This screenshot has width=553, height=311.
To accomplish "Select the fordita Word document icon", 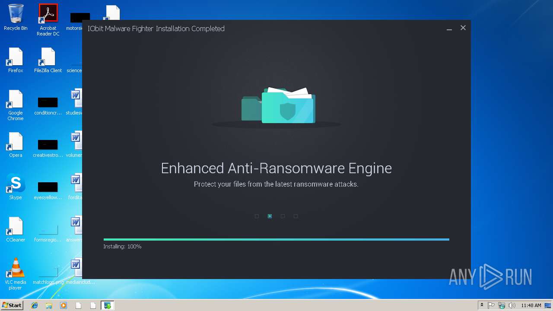I will pos(76,187).
